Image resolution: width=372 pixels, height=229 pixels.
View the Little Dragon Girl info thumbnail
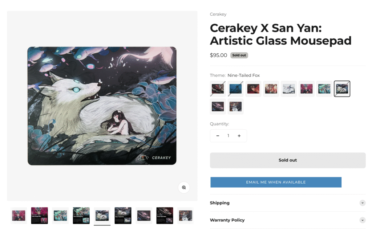tap(39, 216)
